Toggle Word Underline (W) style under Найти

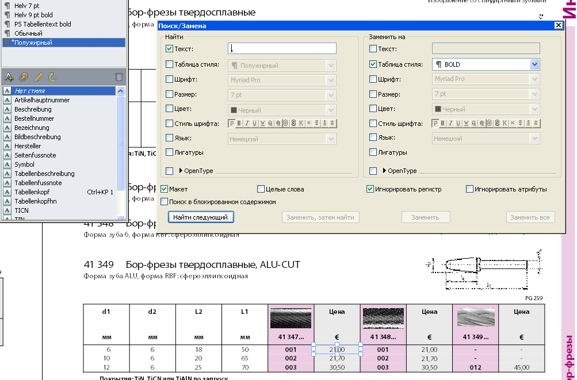coord(262,124)
